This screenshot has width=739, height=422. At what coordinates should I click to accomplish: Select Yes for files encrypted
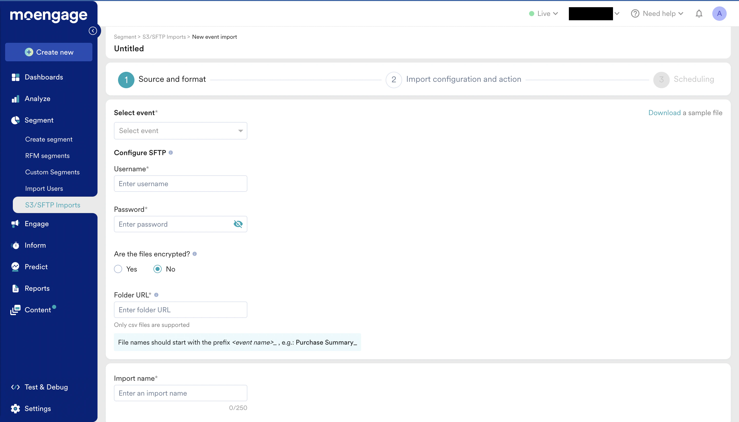click(118, 269)
